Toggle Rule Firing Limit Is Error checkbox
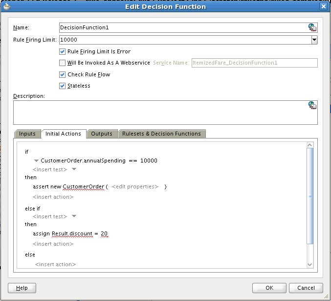The width and height of the screenshot is (331, 301). coord(62,51)
